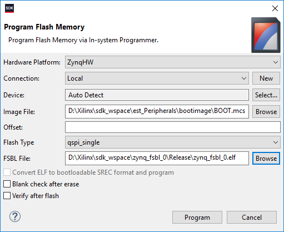The width and height of the screenshot is (284, 232).
Task: Open the Connection dropdown showing Local
Action: click(x=157, y=78)
